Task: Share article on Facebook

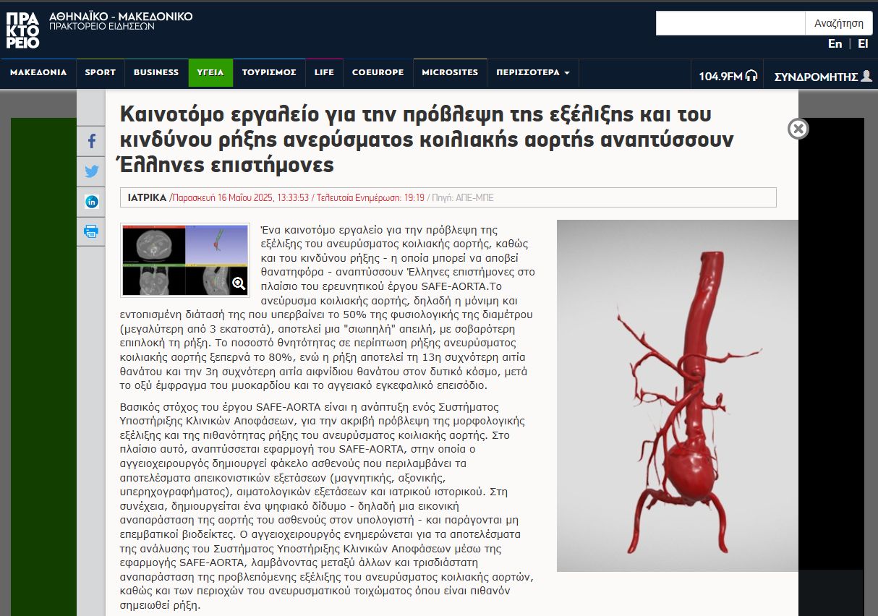Action: [x=91, y=141]
